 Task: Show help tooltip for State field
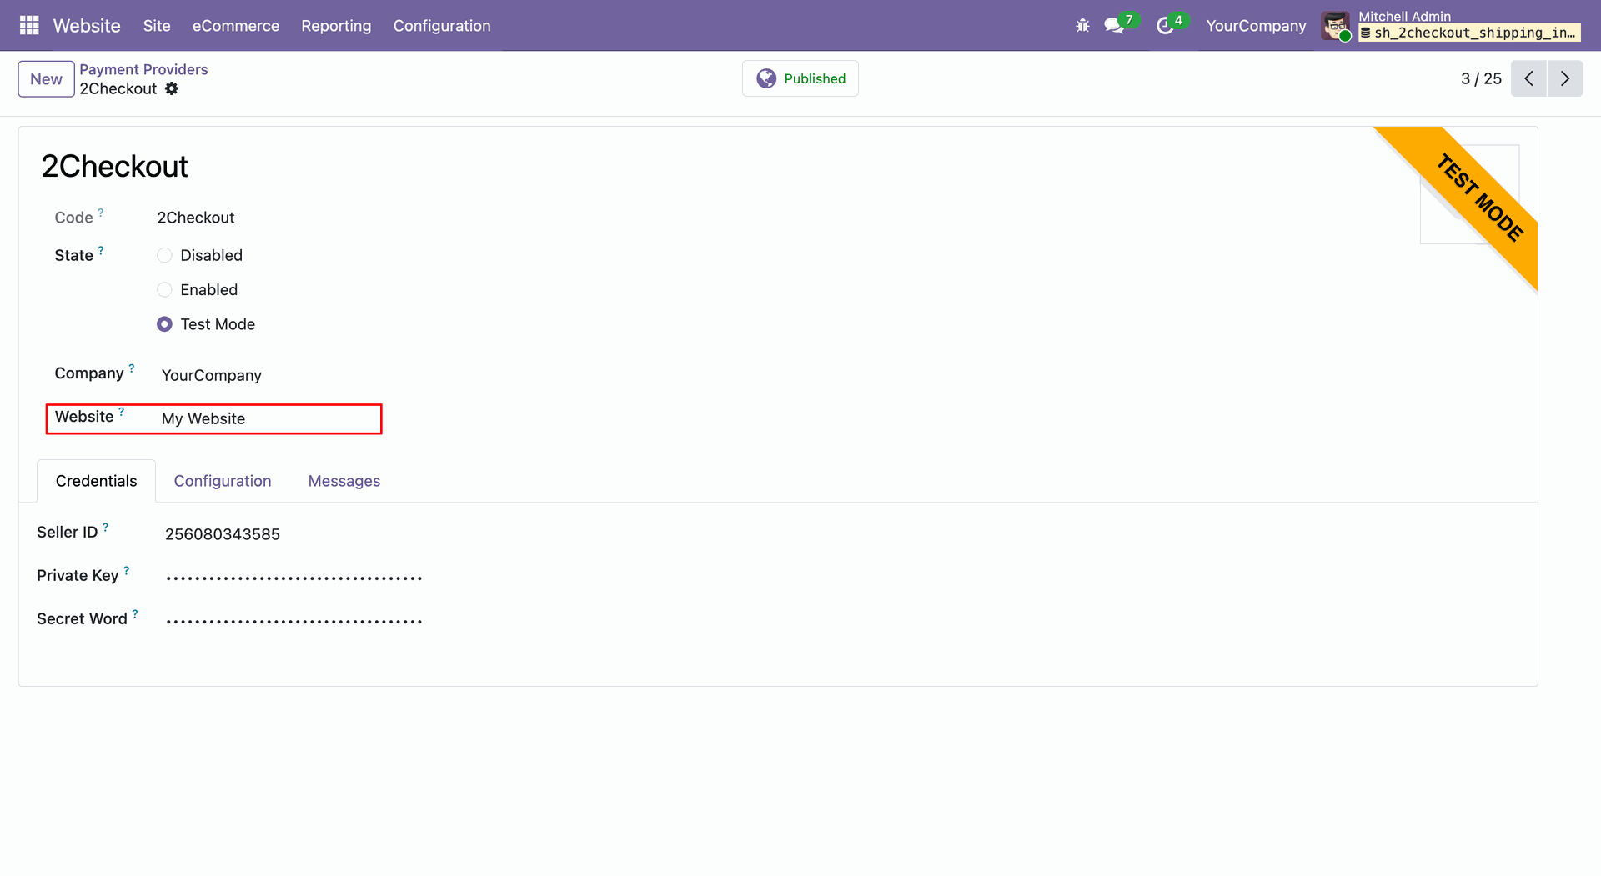point(101,250)
